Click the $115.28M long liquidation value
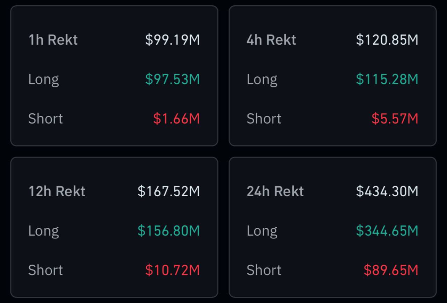Viewport: 447px width, 303px height. coord(387,79)
